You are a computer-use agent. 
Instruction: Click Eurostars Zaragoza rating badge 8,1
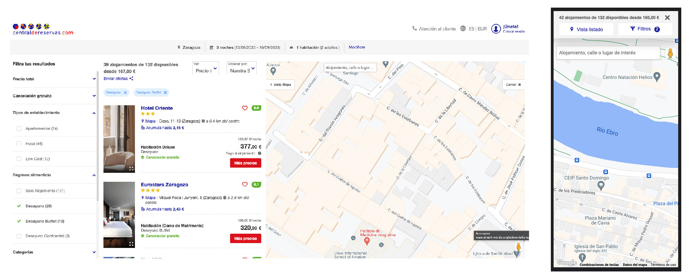256,185
